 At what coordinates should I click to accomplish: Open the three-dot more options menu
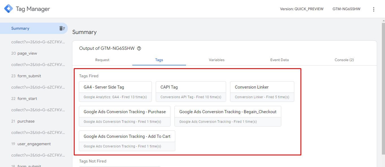pyautogui.click(x=373, y=9)
